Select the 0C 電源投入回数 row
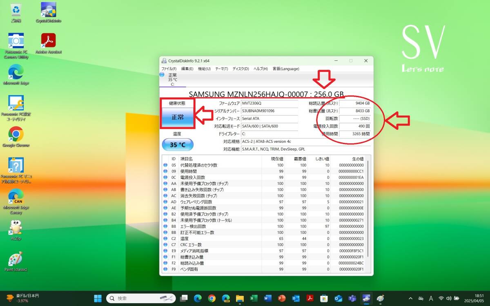Image resolution: width=490 pixels, height=306 pixels. pyautogui.click(x=265, y=177)
